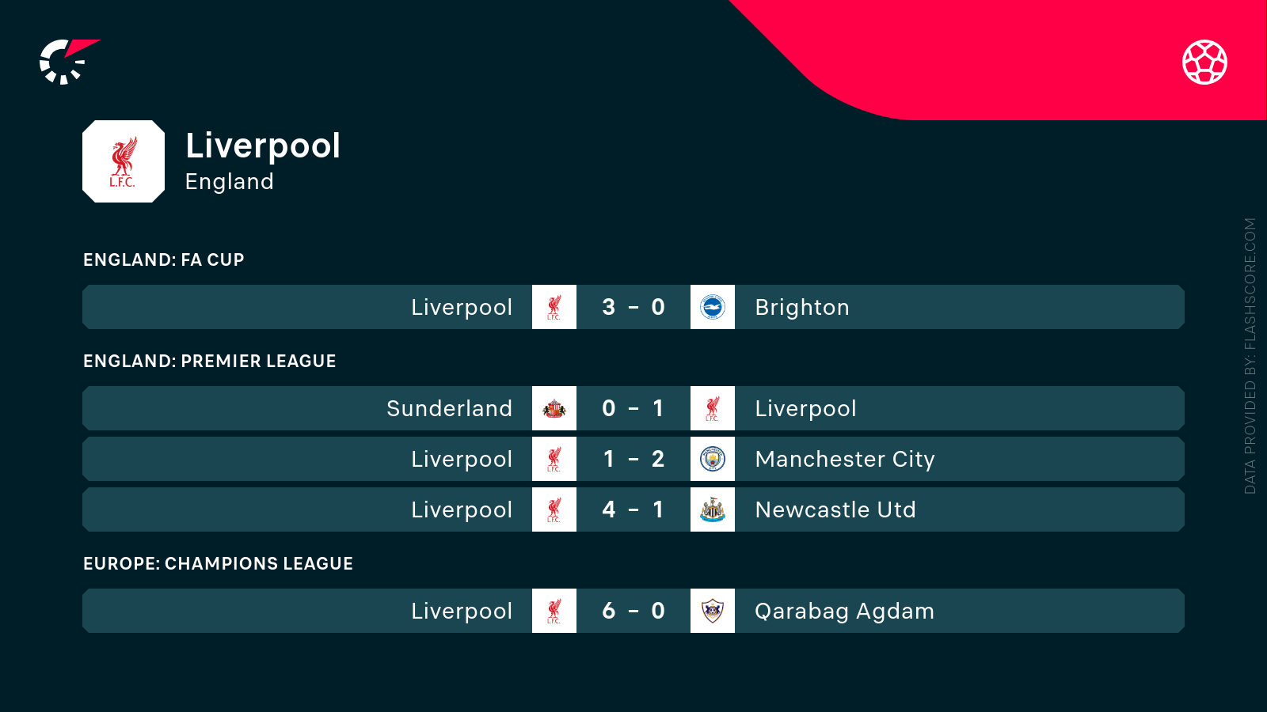1267x712 pixels.
Task: Click the 6 - 0 score against Qarabag
Action: click(633, 611)
